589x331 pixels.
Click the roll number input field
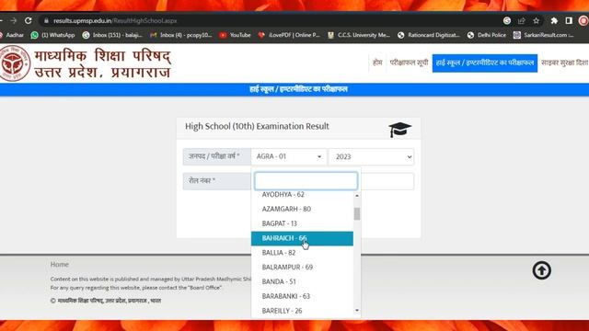tap(387, 181)
